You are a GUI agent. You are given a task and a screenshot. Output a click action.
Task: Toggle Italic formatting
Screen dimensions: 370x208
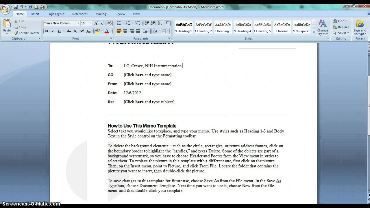click(x=53, y=31)
